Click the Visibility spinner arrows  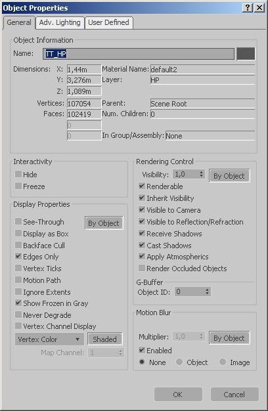[x=202, y=174]
